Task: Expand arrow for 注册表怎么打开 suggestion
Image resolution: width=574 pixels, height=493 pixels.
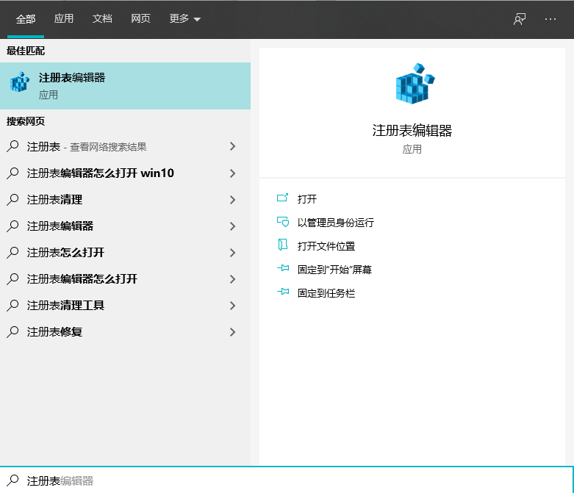Action: click(x=232, y=252)
